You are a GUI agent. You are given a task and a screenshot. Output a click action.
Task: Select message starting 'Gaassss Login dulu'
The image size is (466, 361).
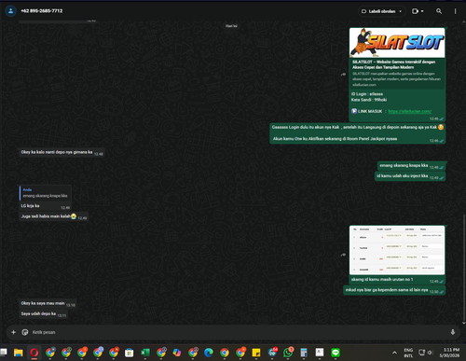357,132
